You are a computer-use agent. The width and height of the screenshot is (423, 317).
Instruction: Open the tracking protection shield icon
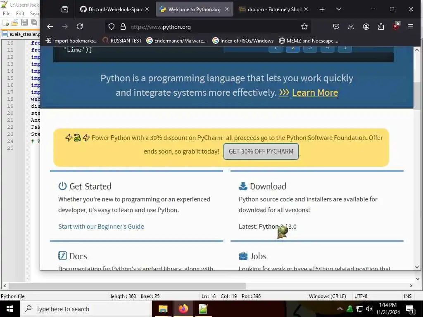click(112, 26)
